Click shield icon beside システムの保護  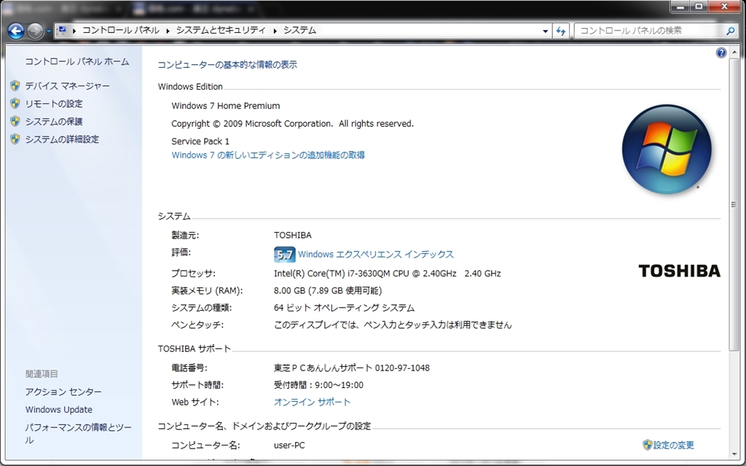tap(15, 121)
